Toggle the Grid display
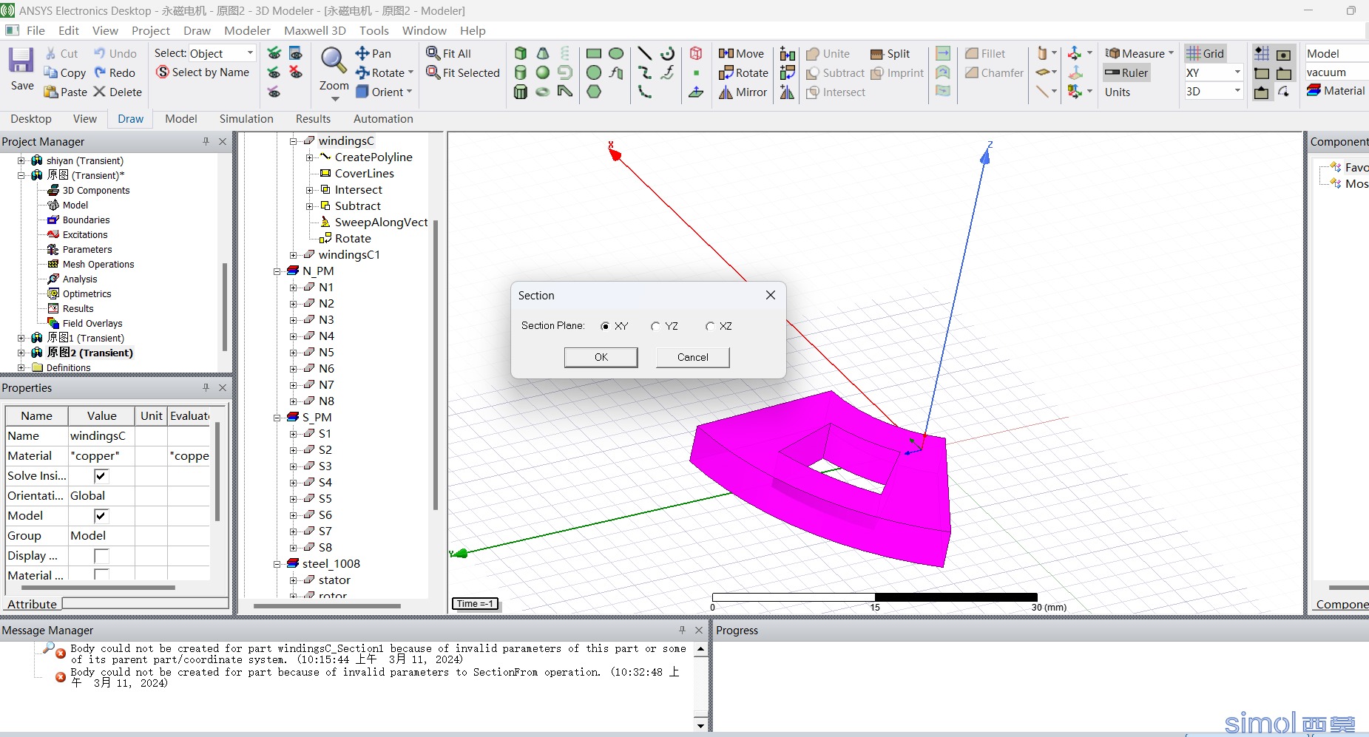Image resolution: width=1369 pixels, height=737 pixels. pyautogui.click(x=1206, y=53)
